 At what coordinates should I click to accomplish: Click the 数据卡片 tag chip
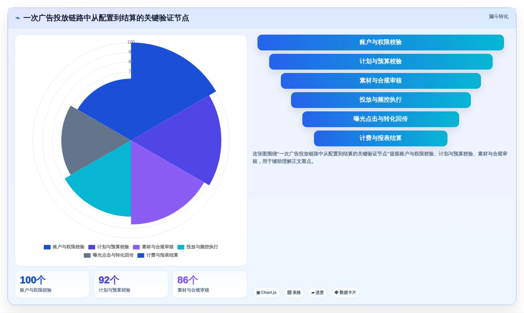click(345, 293)
